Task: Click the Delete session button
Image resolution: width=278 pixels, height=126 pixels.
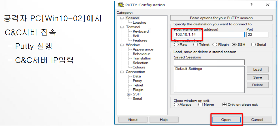Action: click(258, 85)
